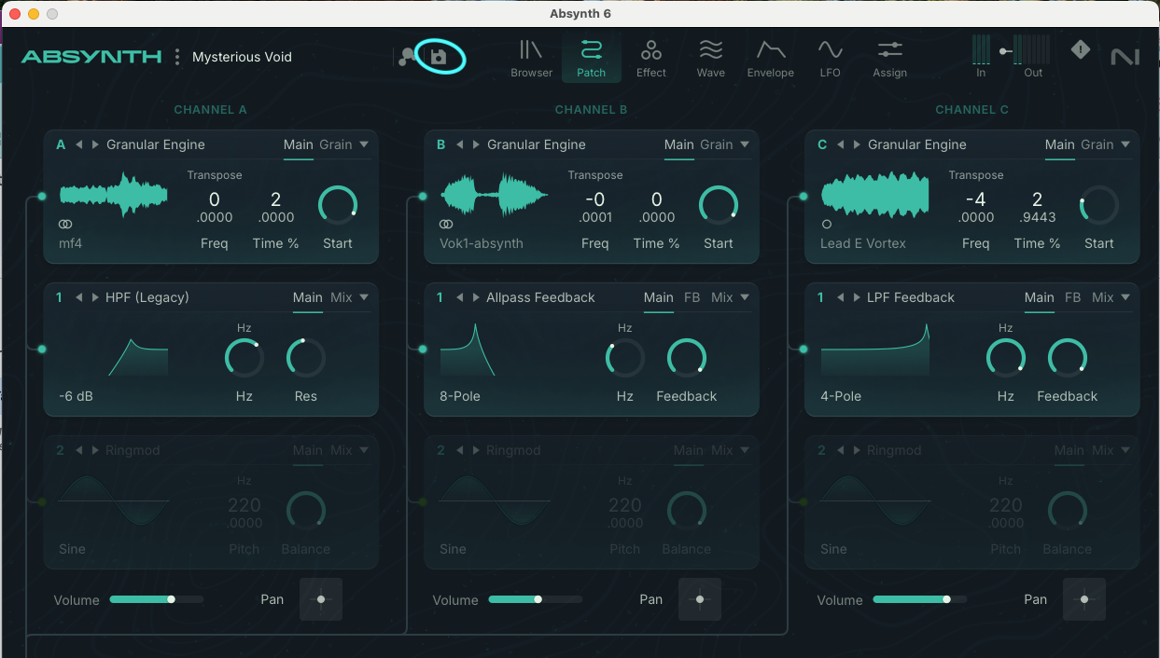Viewport: 1160px width, 658px height.
Task: Open Channel A Ringmod module dropdown
Action: tap(364, 450)
